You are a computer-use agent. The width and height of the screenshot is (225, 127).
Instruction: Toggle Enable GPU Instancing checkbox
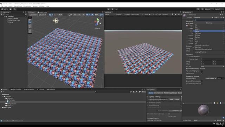click(x=201, y=81)
